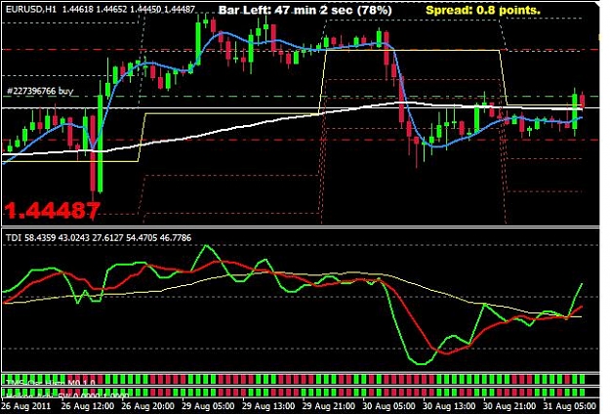Viewport: 610px width, 414px height.
Task: Select the green TDI line's lowest trough
Action: click(x=421, y=362)
